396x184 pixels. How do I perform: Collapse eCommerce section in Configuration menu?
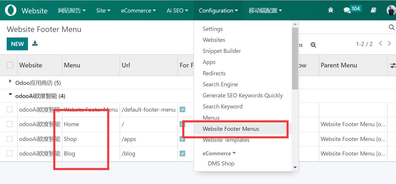click(219, 153)
